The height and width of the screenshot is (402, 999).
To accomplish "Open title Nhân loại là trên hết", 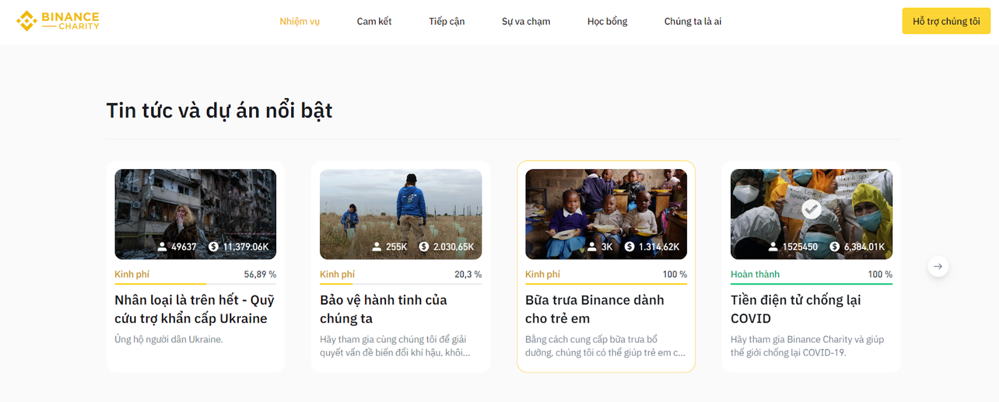I will [194, 309].
